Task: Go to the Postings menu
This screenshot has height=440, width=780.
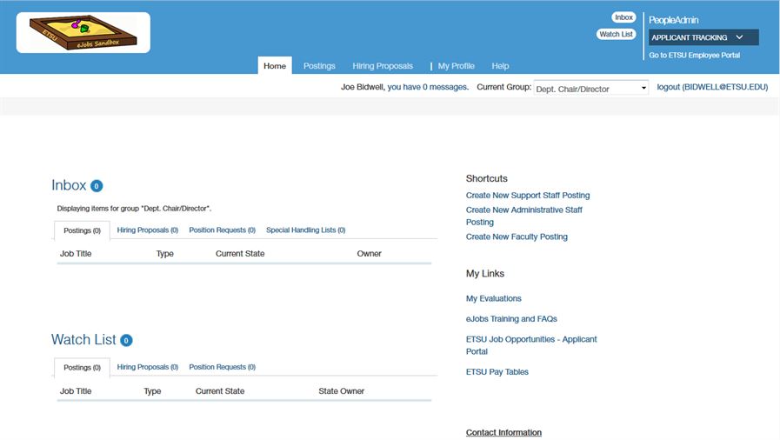Action: 319,66
